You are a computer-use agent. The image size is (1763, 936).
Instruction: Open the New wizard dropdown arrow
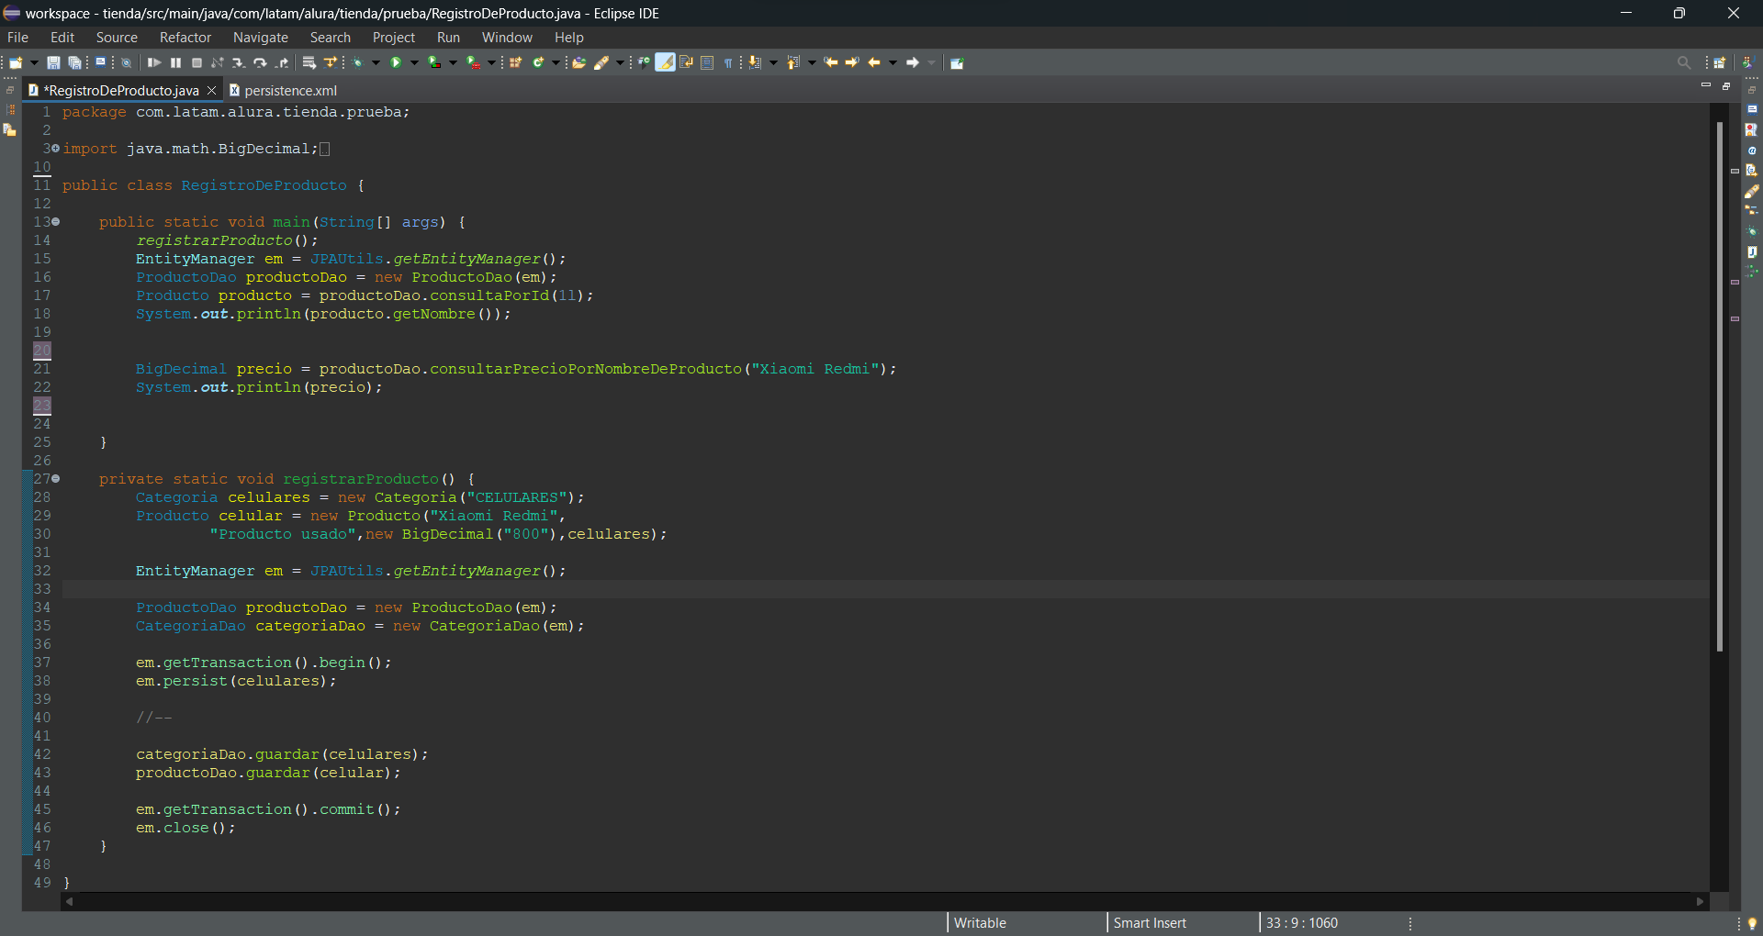(x=34, y=62)
